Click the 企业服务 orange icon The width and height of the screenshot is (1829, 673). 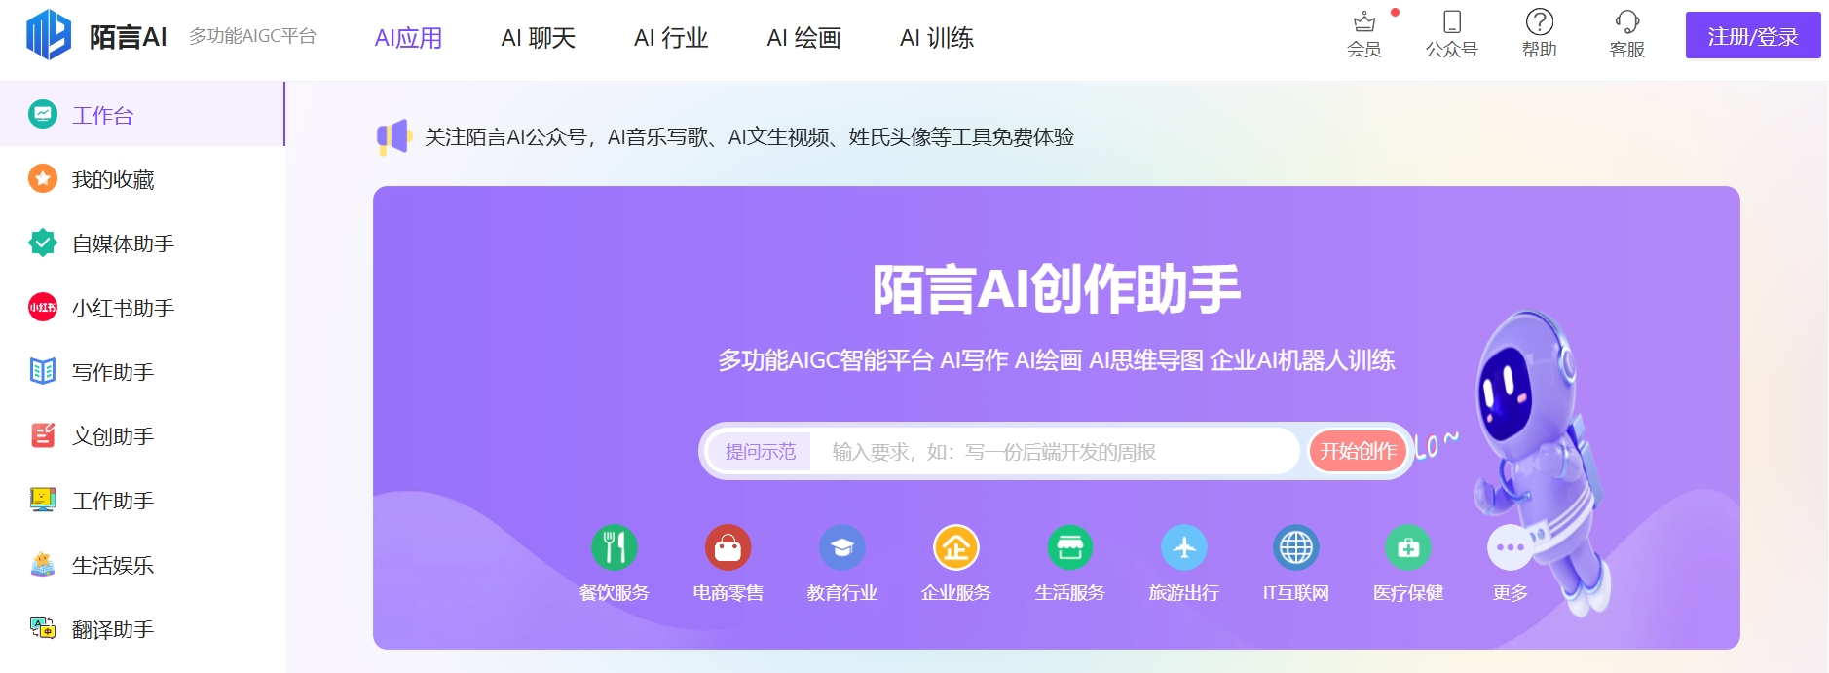(x=955, y=548)
